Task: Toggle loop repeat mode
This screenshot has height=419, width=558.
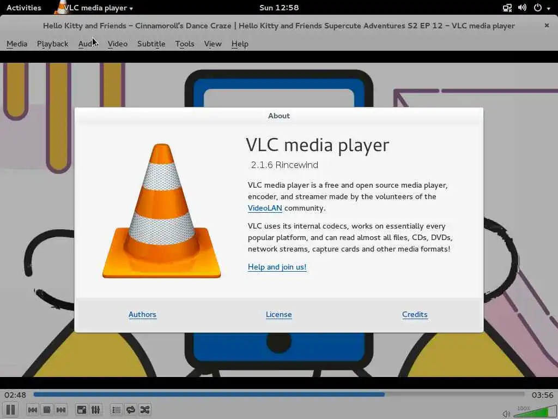Action: [x=131, y=410]
